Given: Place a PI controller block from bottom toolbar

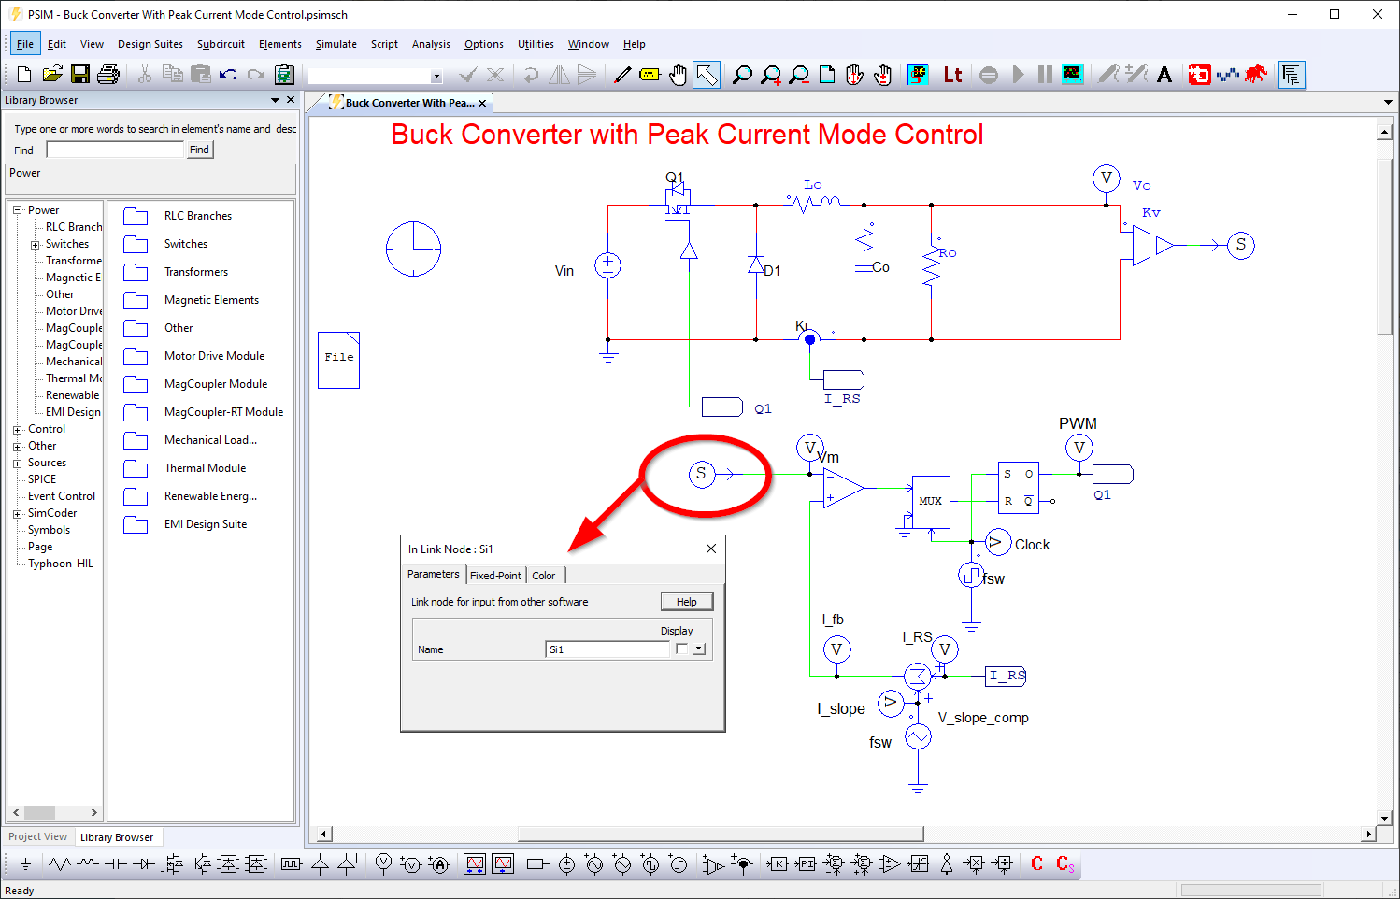Looking at the screenshot, I should (x=806, y=864).
